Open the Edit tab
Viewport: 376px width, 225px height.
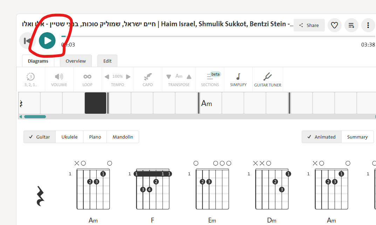pyautogui.click(x=107, y=61)
